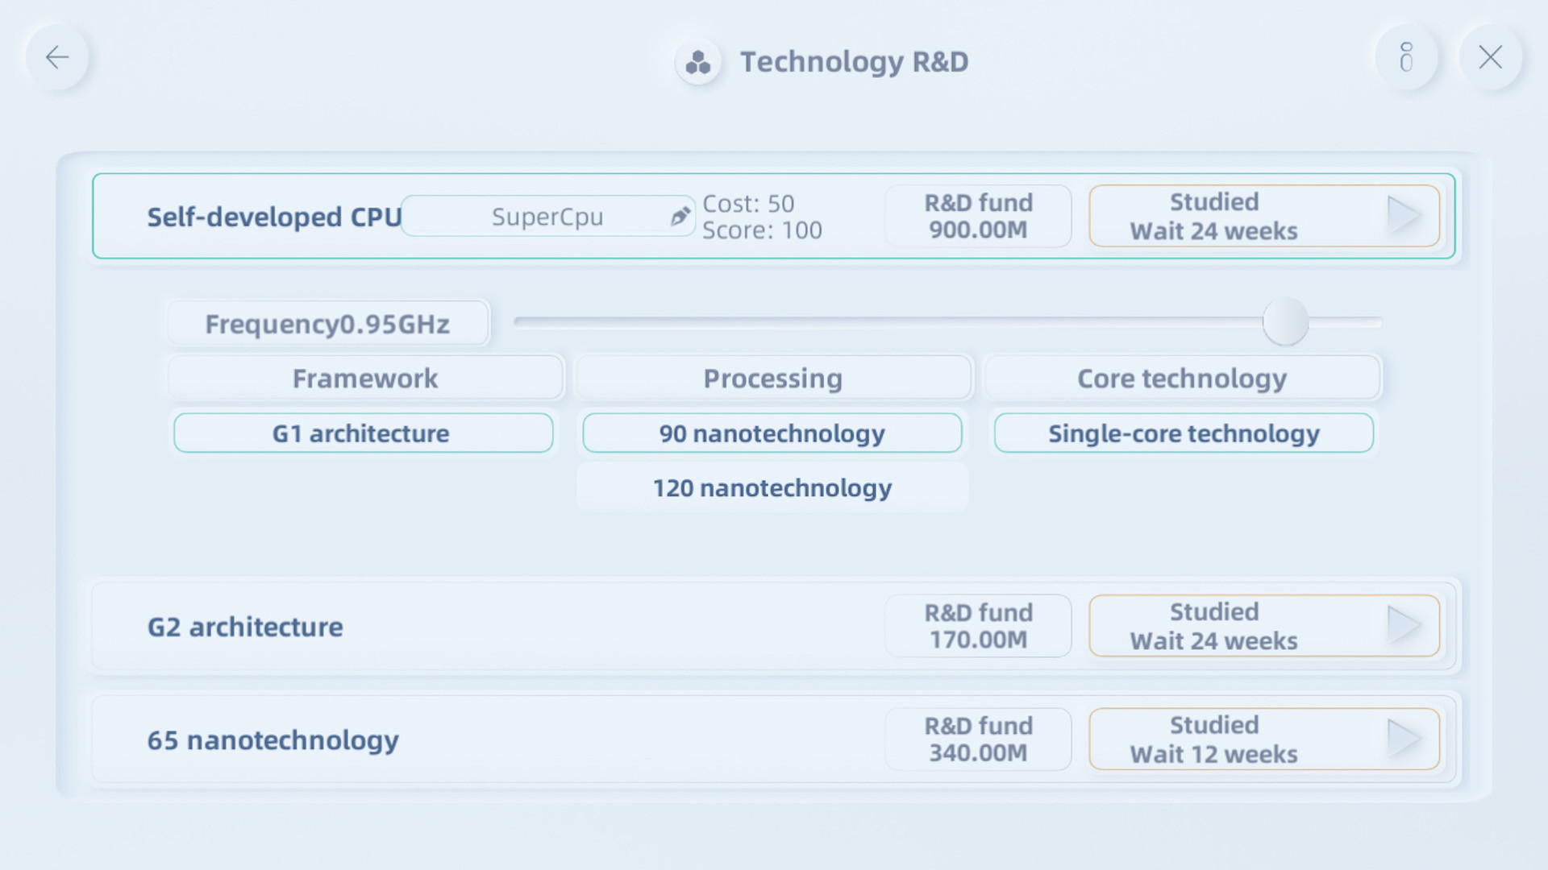Click the play triangle on 65 nanotechnology row
This screenshot has width=1548, height=870.
pos(1404,739)
